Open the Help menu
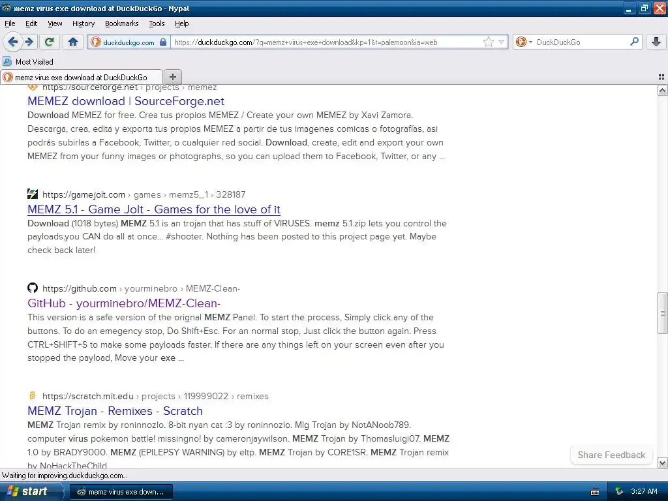This screenshot has height=501, width=668. tap(181, 24)
